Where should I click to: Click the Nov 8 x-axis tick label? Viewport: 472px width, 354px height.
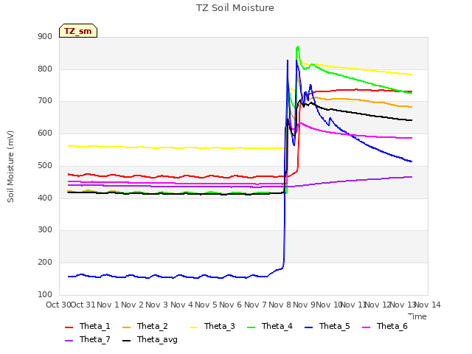click(x=280, y=305)
